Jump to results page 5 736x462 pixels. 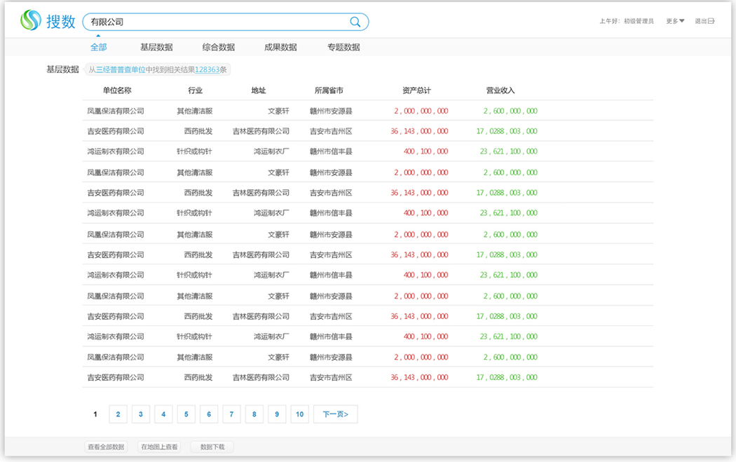click(x=186, y=414)
